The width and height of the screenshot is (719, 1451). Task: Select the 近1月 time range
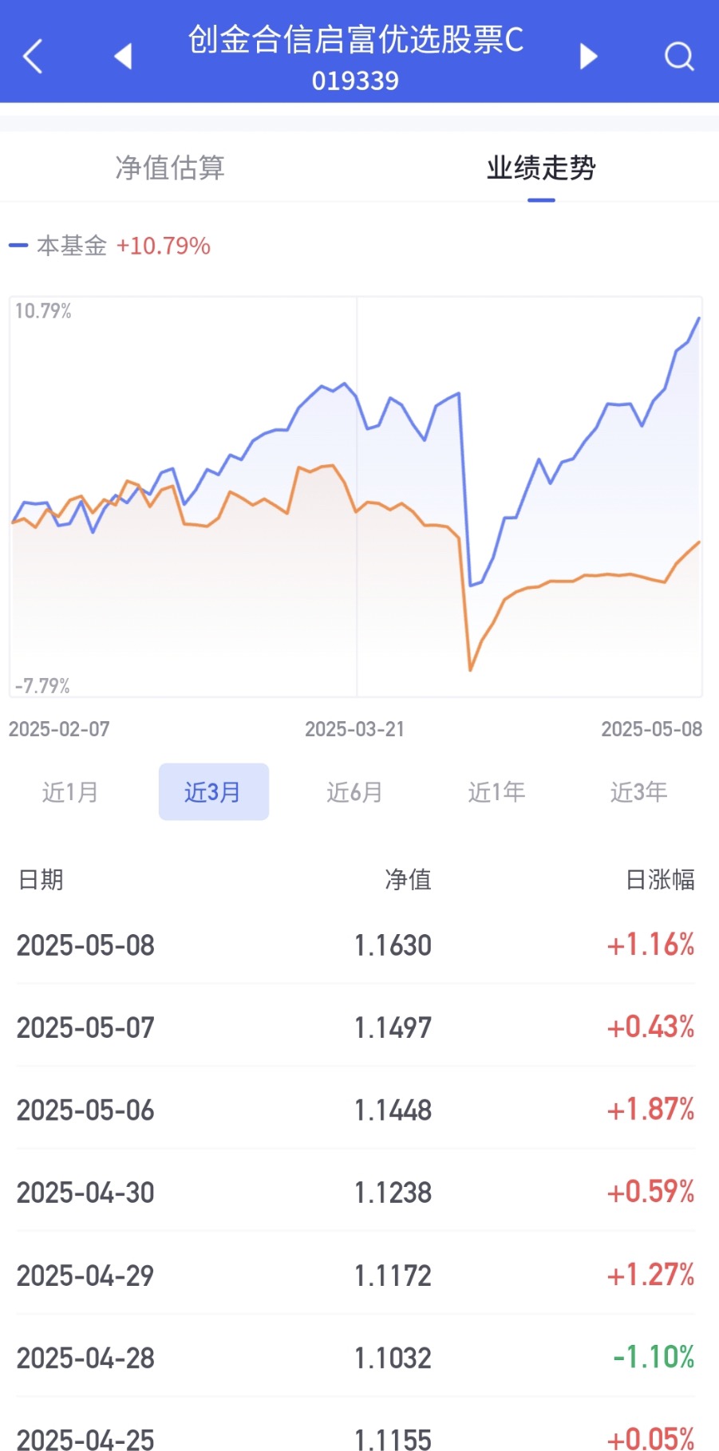tap(70, 792)
